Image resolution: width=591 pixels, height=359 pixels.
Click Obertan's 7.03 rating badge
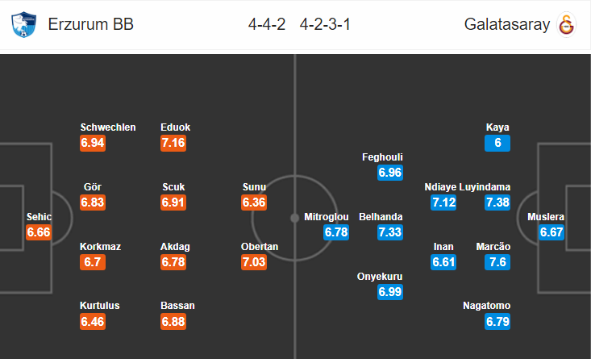pos(254,261)
